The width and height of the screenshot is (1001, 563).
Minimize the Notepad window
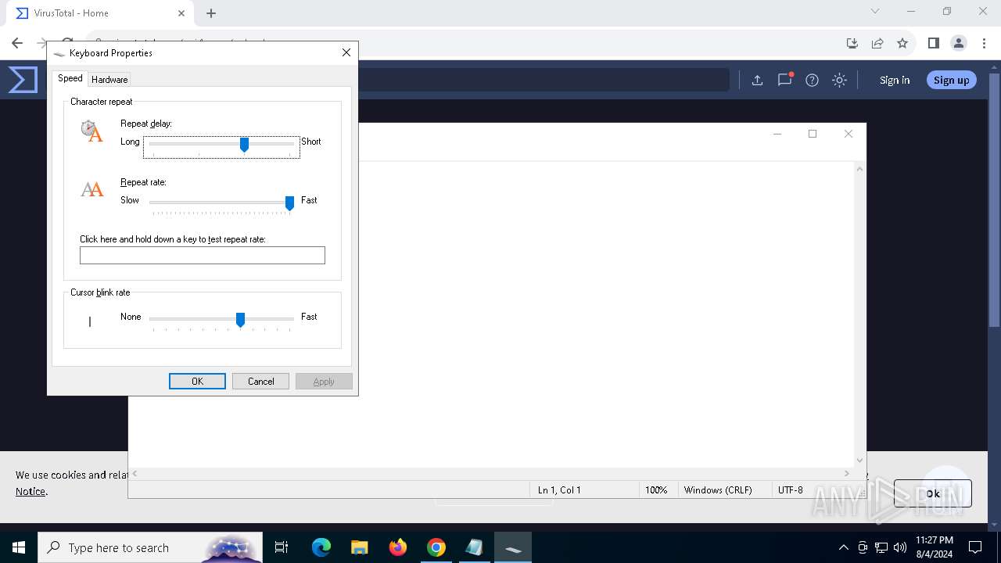click(777, 134)
